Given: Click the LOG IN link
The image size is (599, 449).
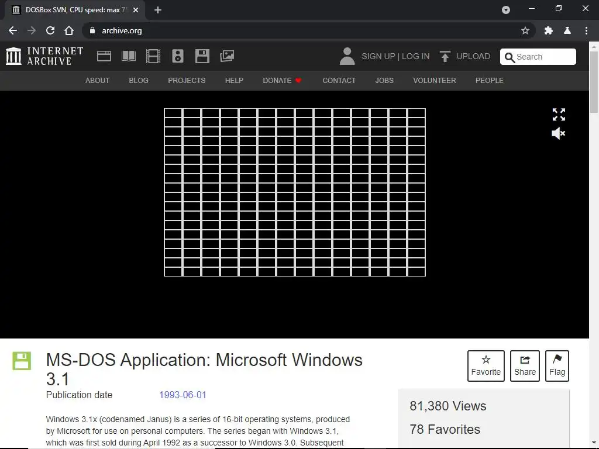Looking at the screenshot, I should (416, 56).
